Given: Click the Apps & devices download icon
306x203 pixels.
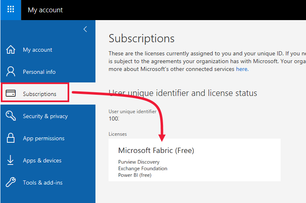Looking at the screenshot, I should 11,160.
